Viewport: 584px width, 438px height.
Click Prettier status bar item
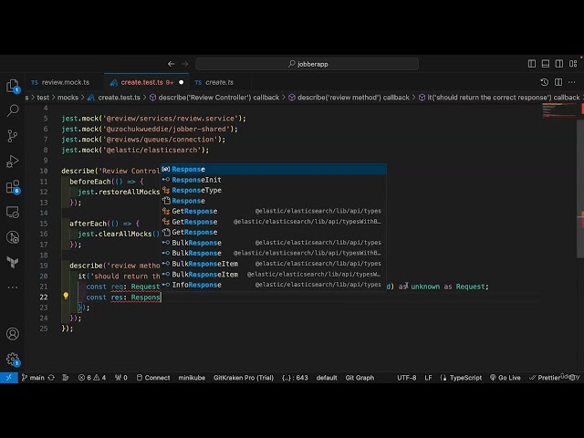pyautogui.click(x=545, y=378)
